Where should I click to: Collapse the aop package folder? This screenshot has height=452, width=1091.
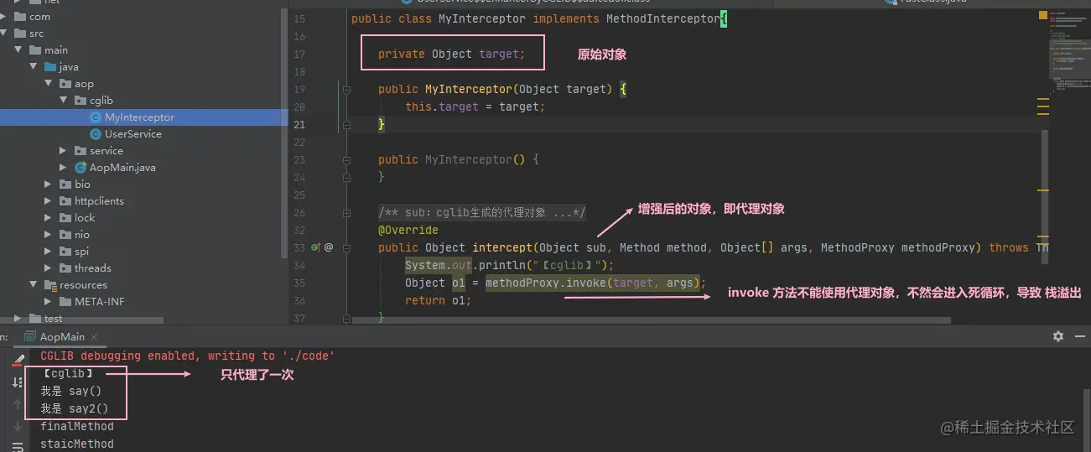[49, 84]
